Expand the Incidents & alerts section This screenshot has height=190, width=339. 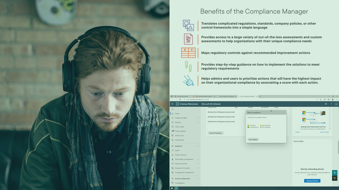click(198, 118)
